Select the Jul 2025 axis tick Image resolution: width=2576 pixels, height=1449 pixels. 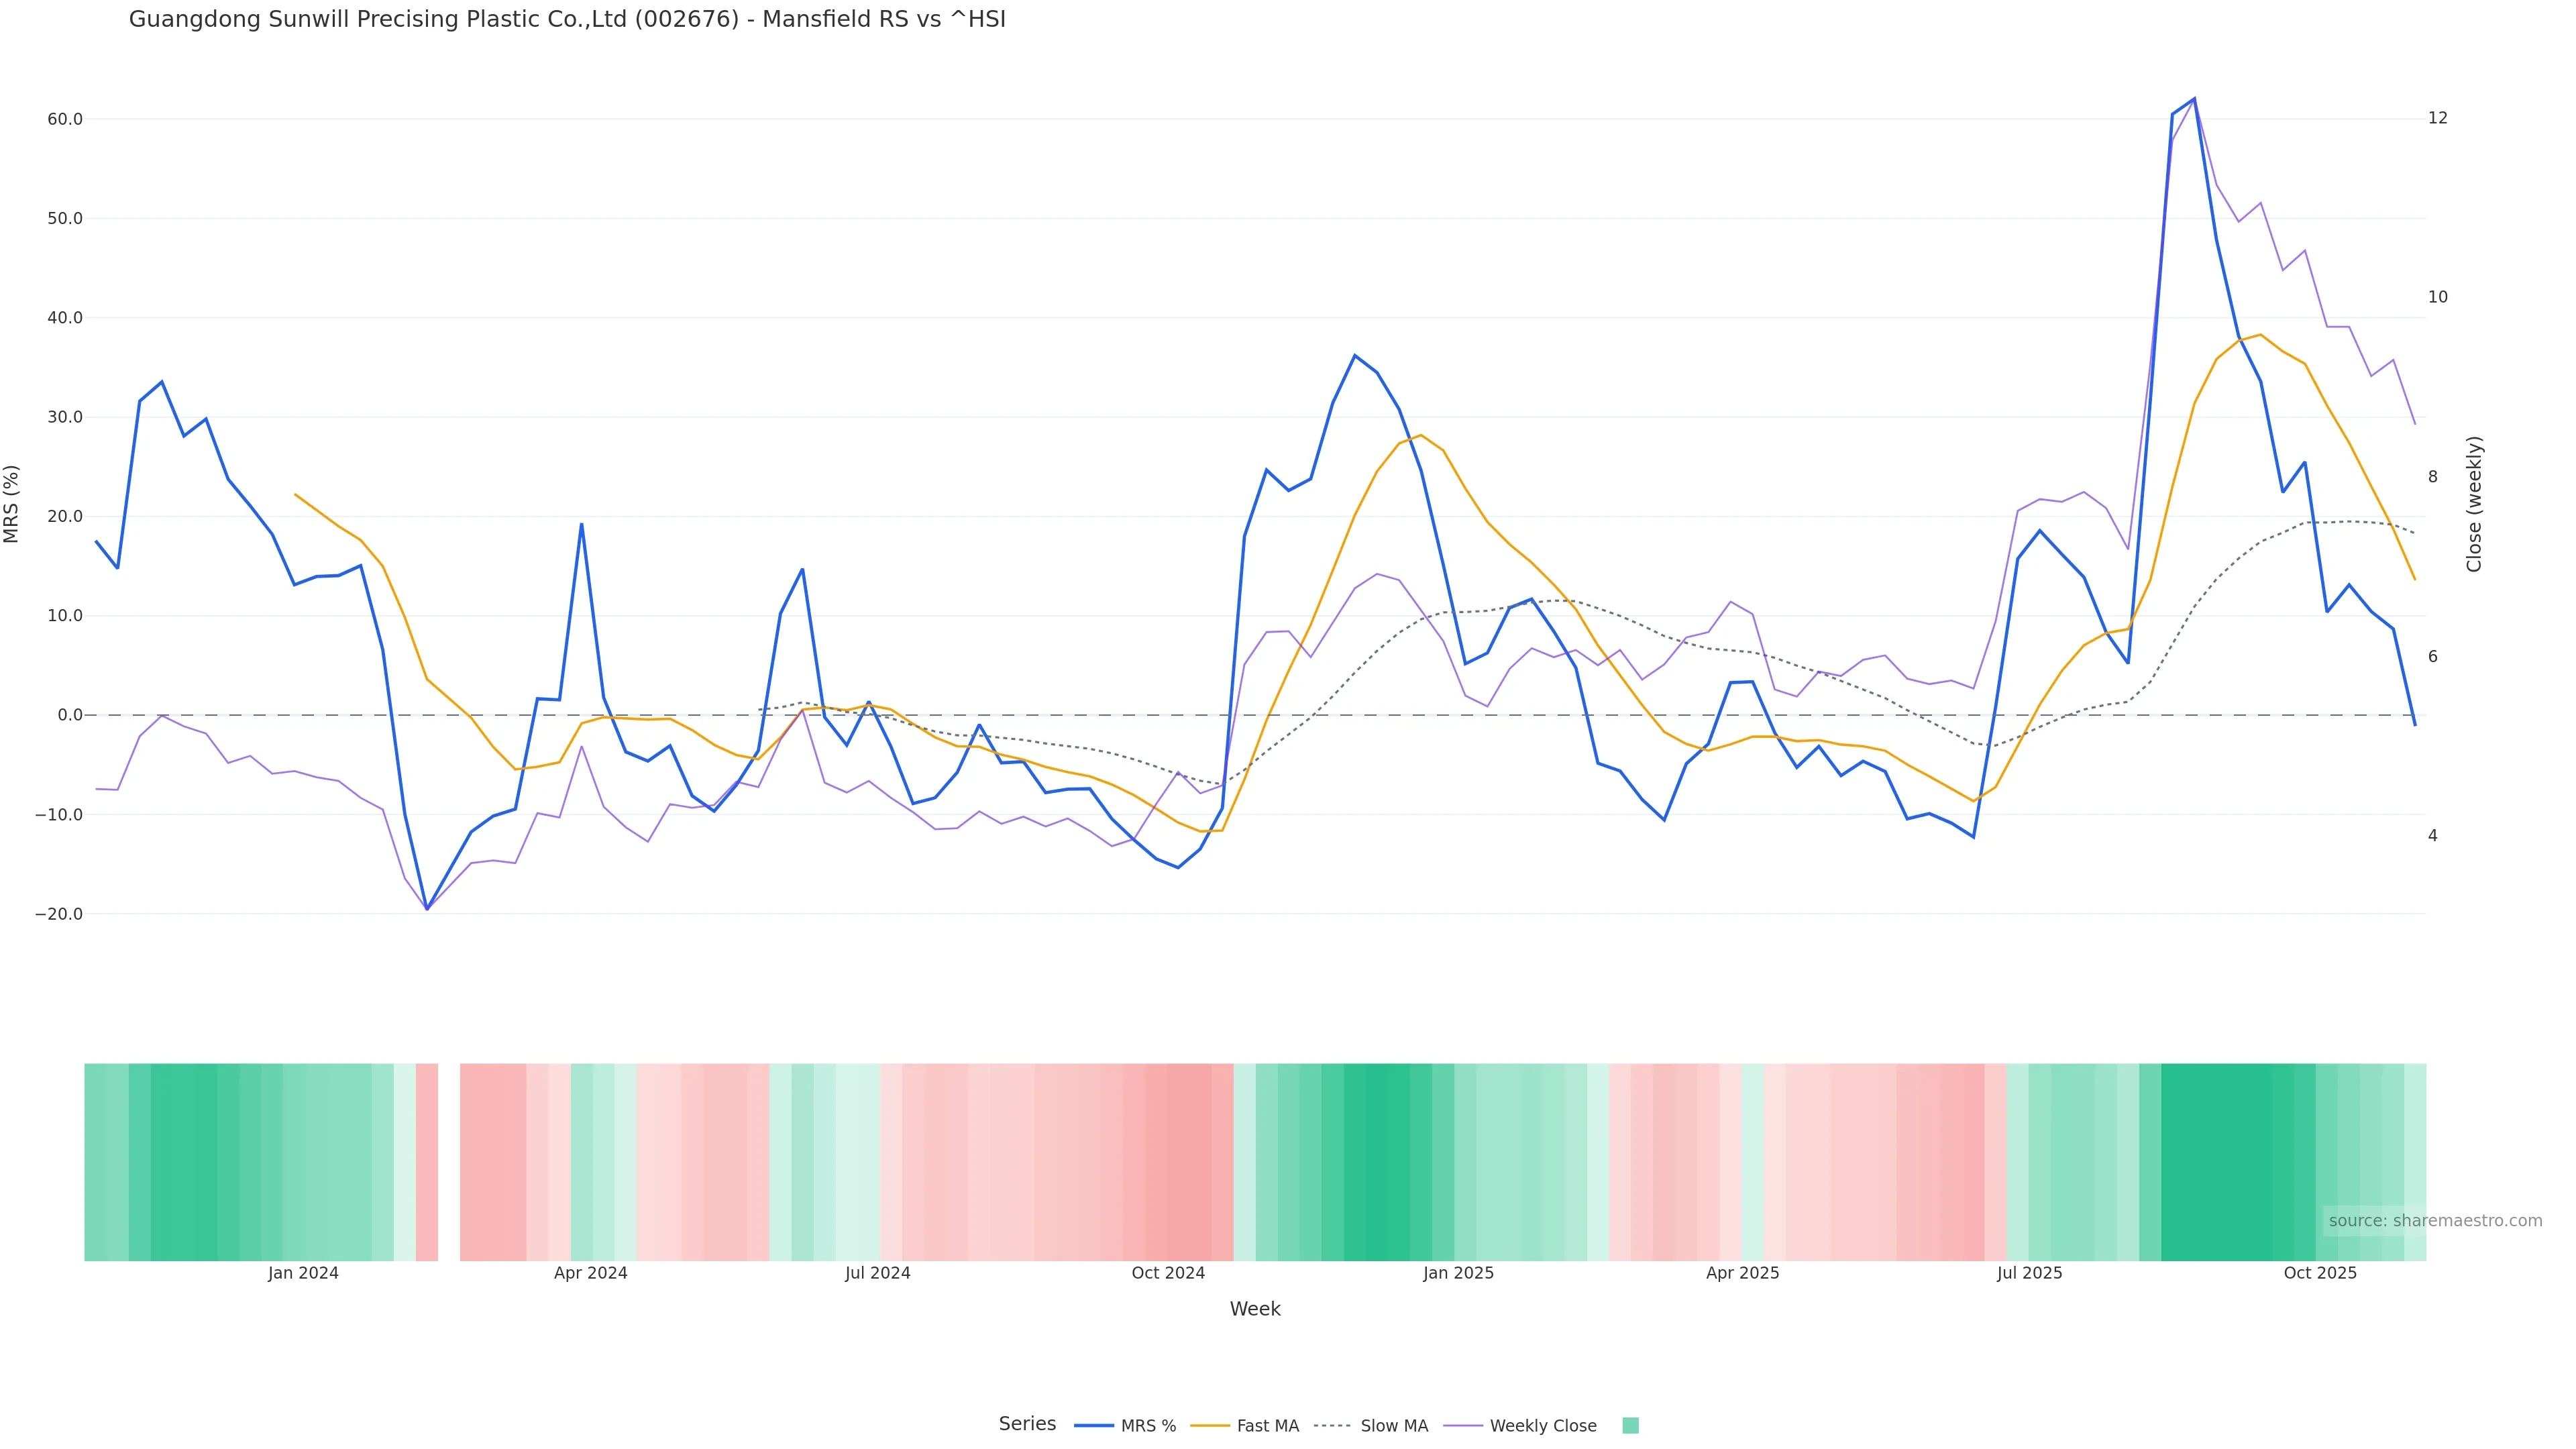pos(2029,1273)
